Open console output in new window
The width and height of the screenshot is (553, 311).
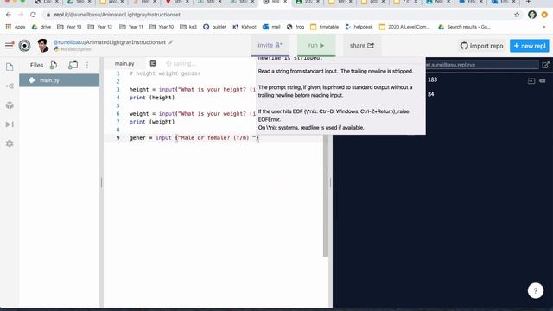tap(545, 65)
